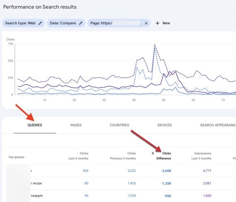Open the Date: Compare filter chip
This screenshot has width=236, height=202.
[x=66, y=23]
